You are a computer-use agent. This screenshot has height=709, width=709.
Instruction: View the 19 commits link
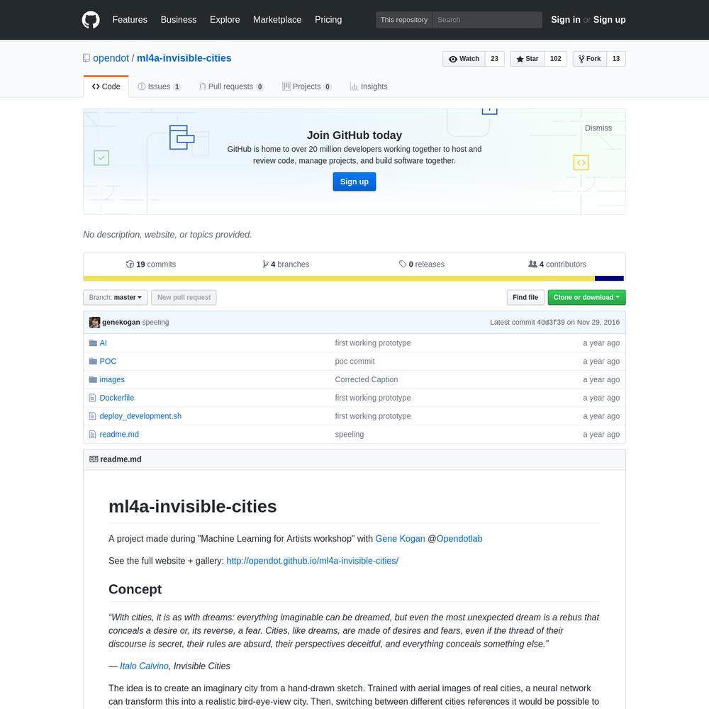point(151,264)
